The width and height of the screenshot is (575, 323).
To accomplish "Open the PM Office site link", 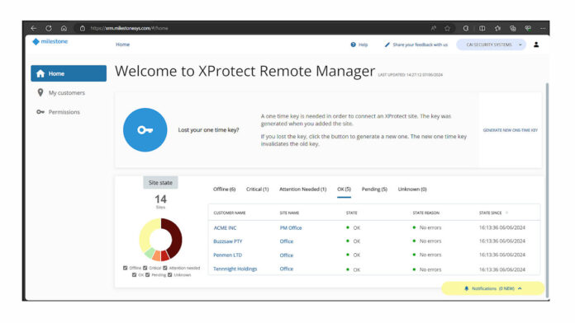I will 291,228.
